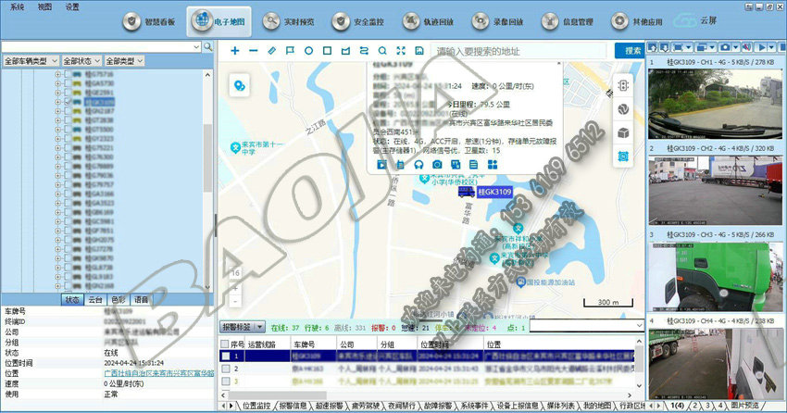Select the ruler distance measuring tool
The image size is (787, 413).
pos(271,50)
